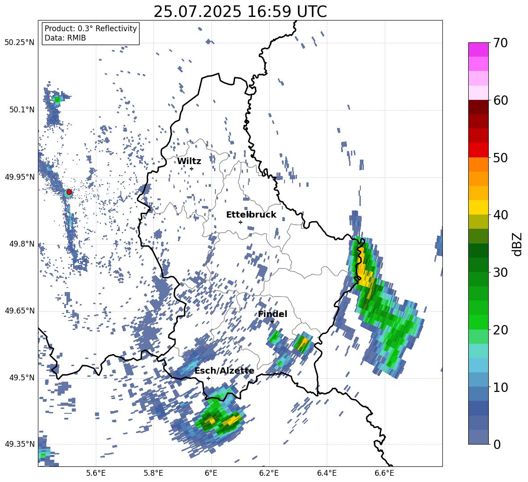Click the 20 tick on colorbar
This screenshot has height=482, width=528.
500,330
